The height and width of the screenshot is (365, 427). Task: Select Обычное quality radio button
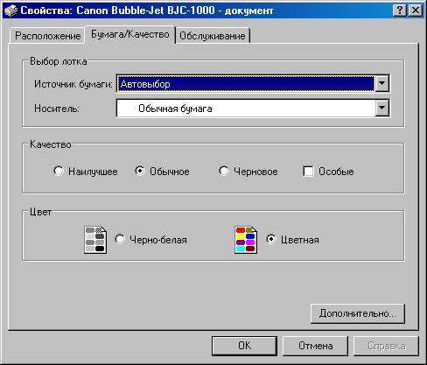coord(140,171)
